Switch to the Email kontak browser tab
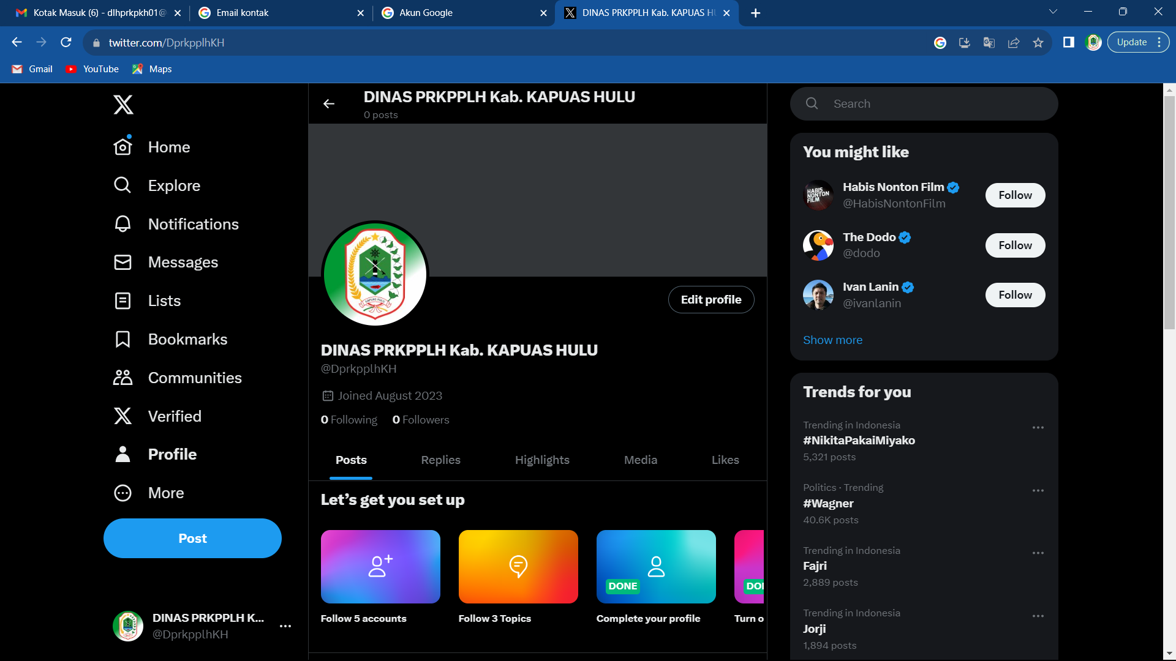Image resolution: width=1176 pixels, height=661 pixels. click(282, 13)
